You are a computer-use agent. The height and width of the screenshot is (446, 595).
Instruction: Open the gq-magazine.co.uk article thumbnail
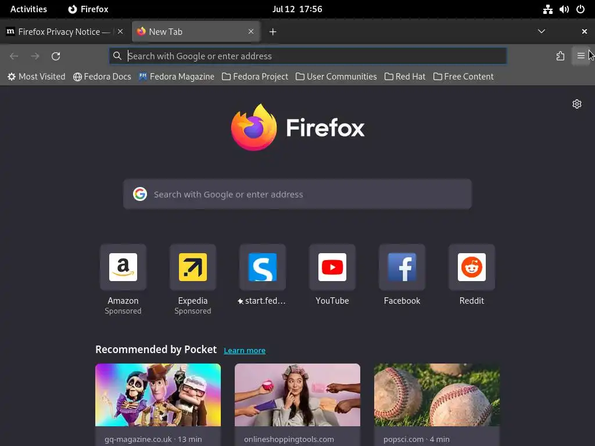coord(158,395)
